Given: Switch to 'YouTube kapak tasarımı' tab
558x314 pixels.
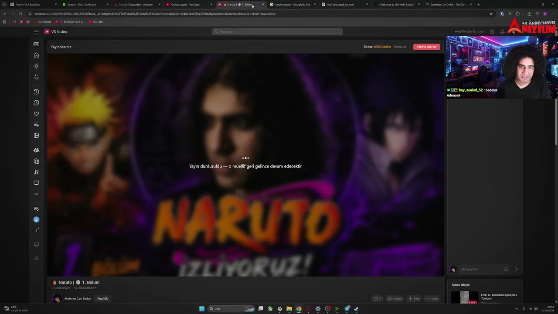Looking at the screenshot, I should (x=344, y=5).
